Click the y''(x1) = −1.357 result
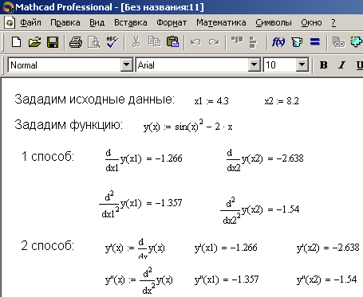Image resolution: width=363 pixels, height=297 pixels. pos(227,279)
